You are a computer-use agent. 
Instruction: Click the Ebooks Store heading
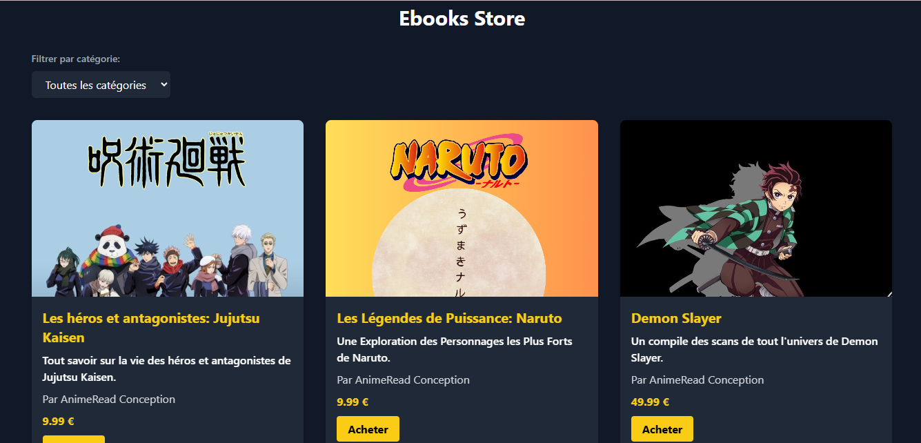click(x=462, y=18)
